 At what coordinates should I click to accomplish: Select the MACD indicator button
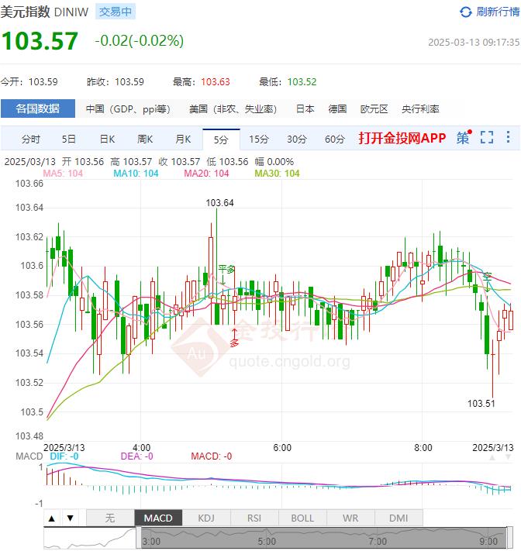(158, 518)
